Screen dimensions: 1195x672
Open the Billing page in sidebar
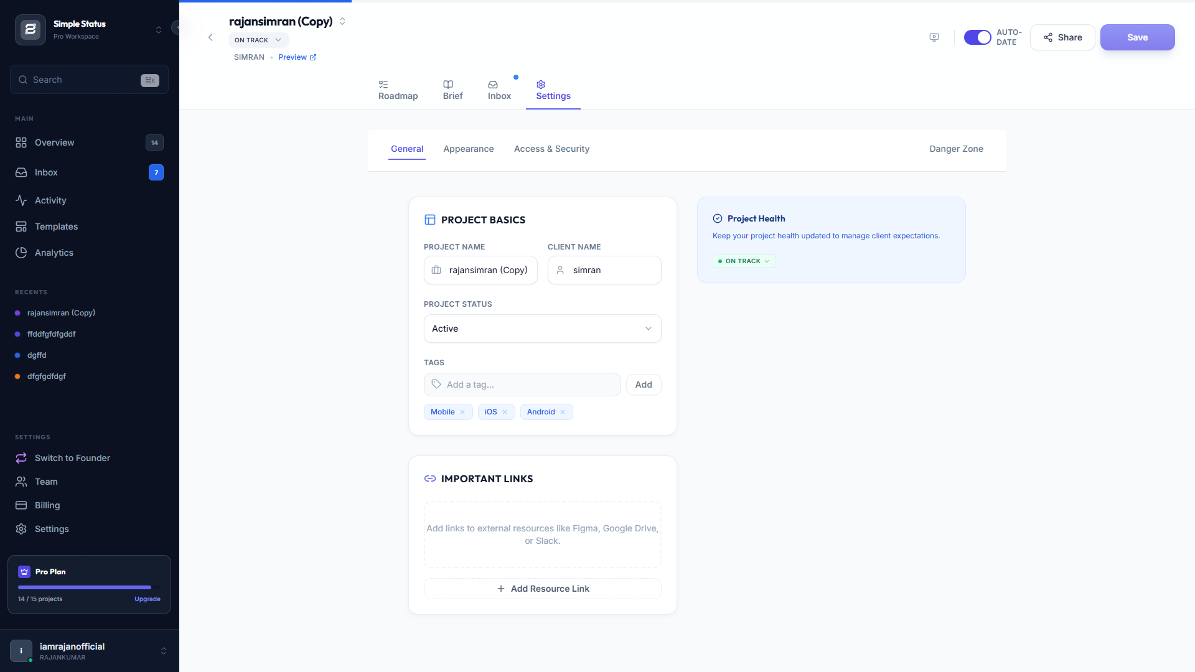(x=47, y=505)
